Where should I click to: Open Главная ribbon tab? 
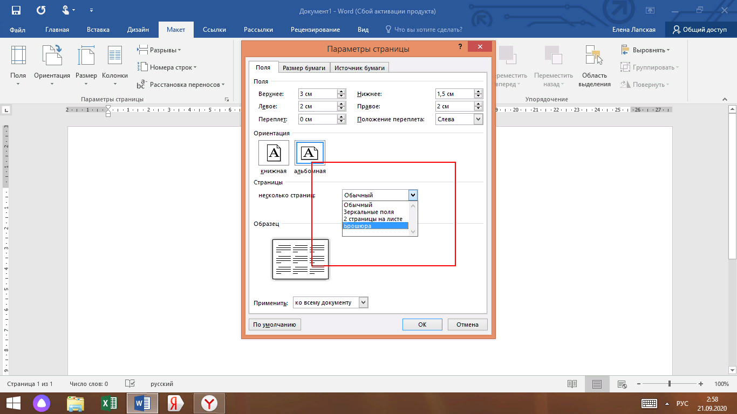[57, 30]
